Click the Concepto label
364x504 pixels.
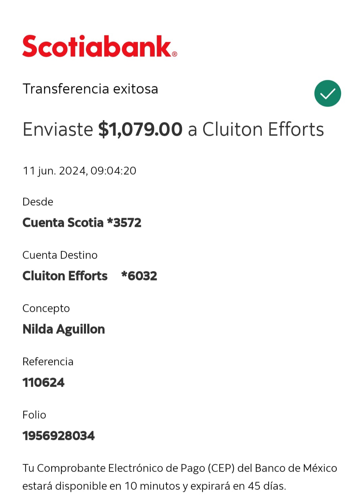click(46, 308)
